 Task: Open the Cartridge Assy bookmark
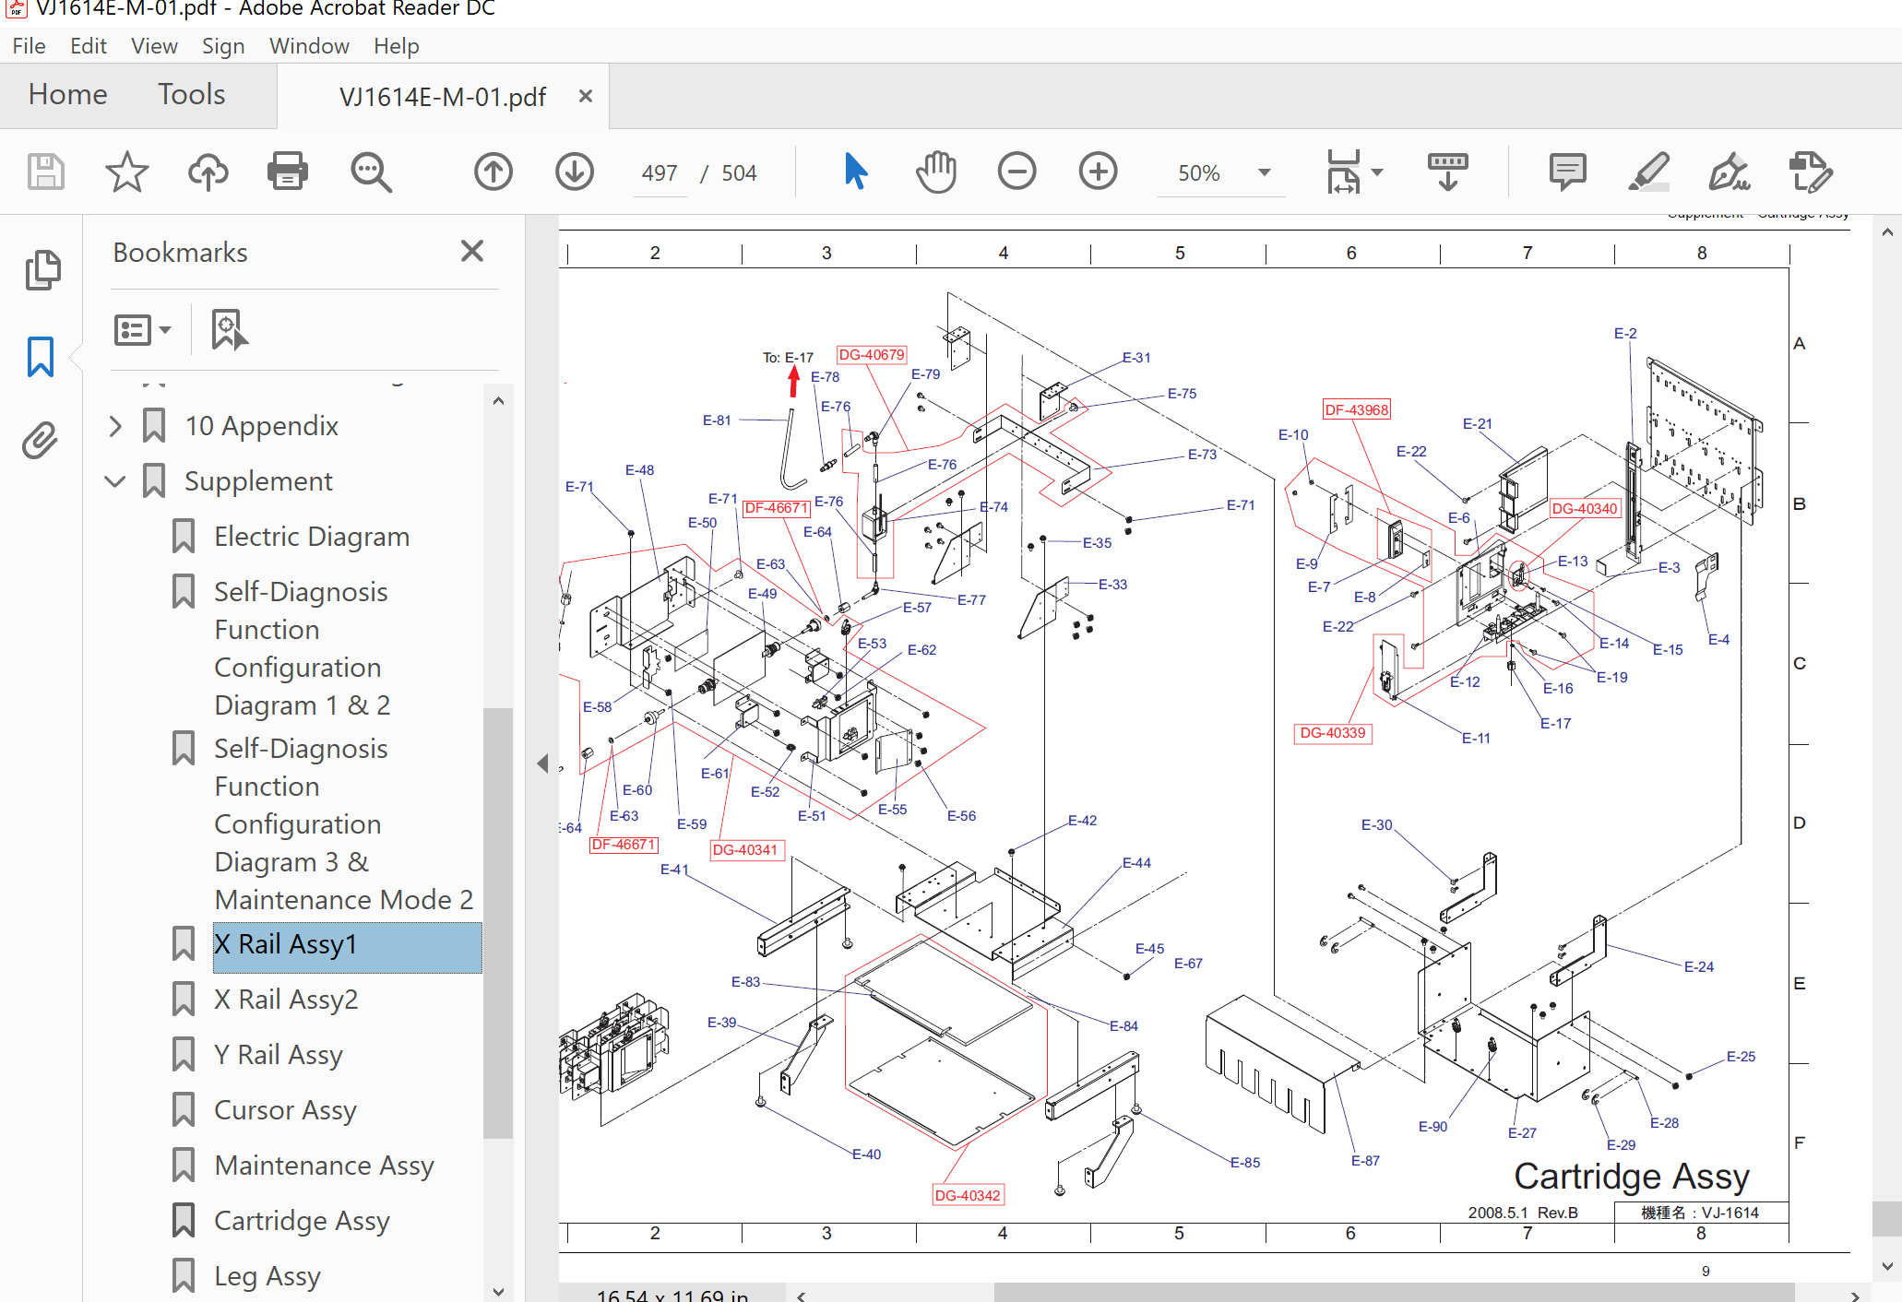click(x=302, y=1221)
